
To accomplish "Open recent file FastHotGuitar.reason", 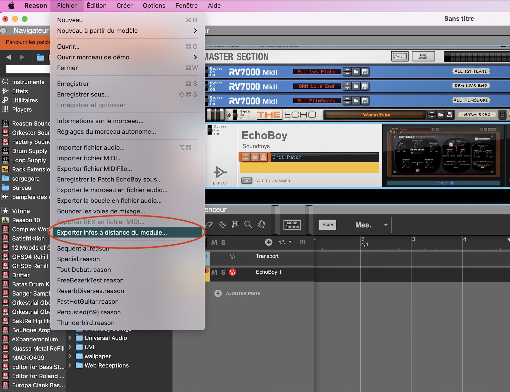I will click(x=127, y=302).
